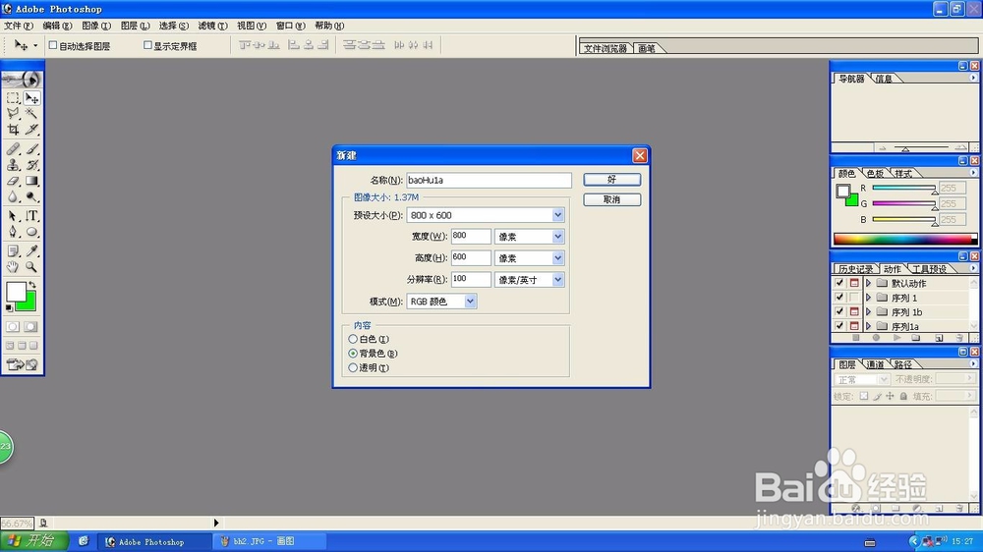The height and width of the screenshot is (552, 983).
Task: Select the Zoom magnifier tool
Action: pyautogui.click(x=31, y=267)
